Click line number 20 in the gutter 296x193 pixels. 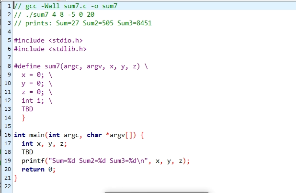click(x=8, y=169)
